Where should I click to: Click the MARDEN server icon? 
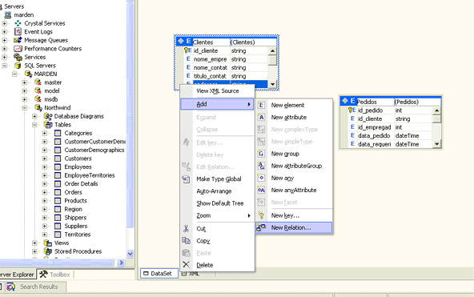pos(28,74)
